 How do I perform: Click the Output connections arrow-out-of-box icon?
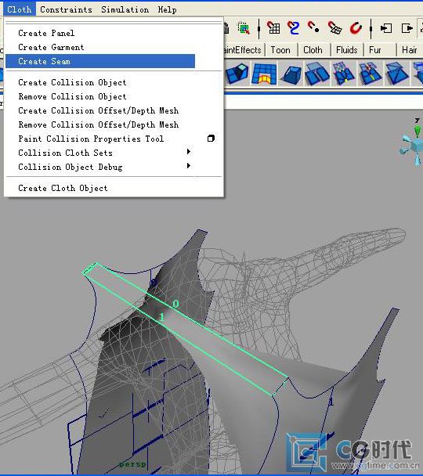coord(407,28)
